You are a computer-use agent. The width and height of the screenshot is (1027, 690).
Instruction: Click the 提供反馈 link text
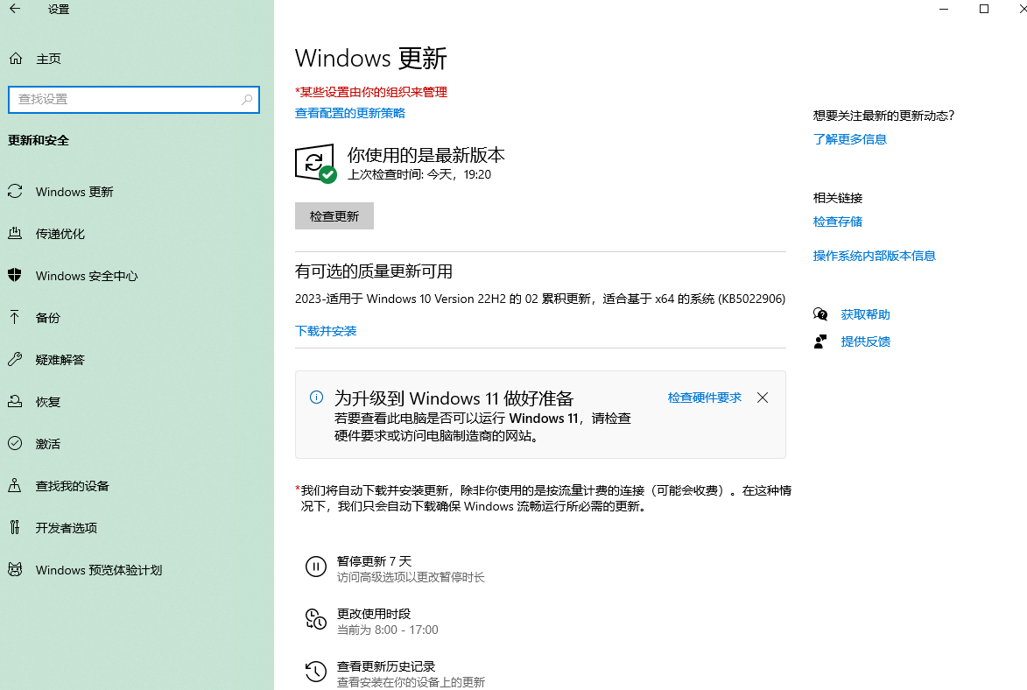point(865,341)
